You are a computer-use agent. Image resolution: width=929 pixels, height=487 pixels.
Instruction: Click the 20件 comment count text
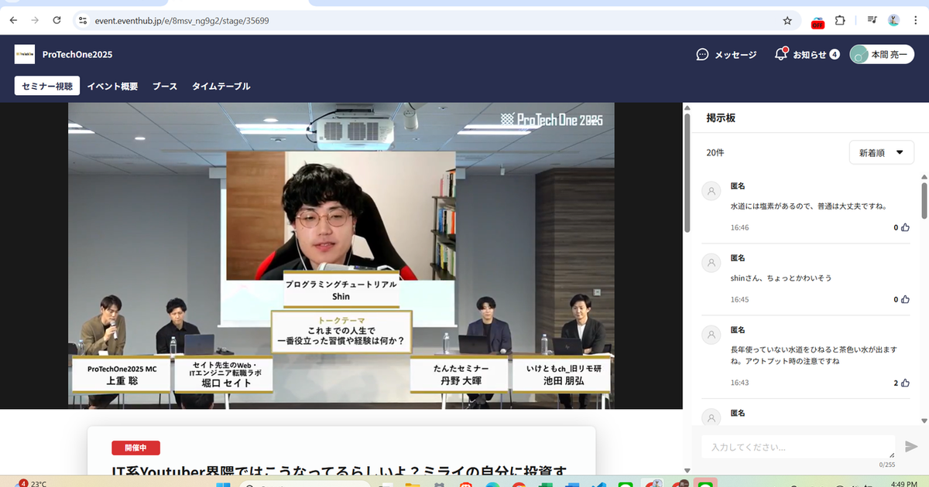tap(715, 153)
